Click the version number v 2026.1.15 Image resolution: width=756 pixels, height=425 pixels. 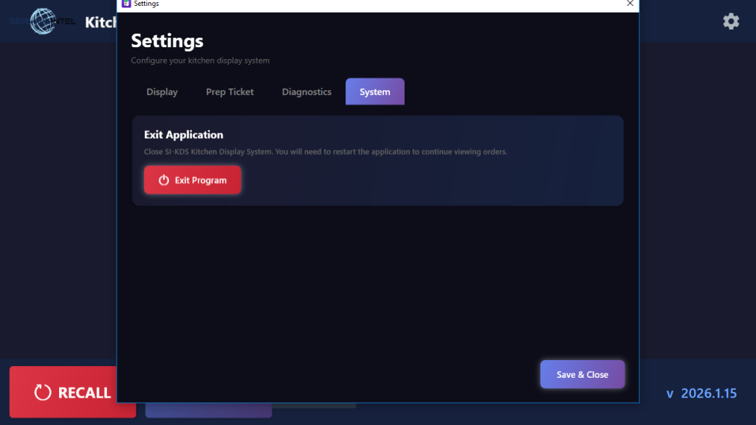click(x=701, y=393)
